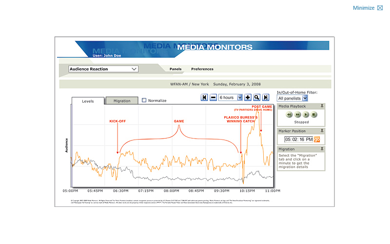Open the Preferences menu

pyautogui.click(x=202, y=69)
